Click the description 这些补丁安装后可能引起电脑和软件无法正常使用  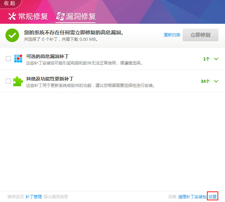[84, 63]
